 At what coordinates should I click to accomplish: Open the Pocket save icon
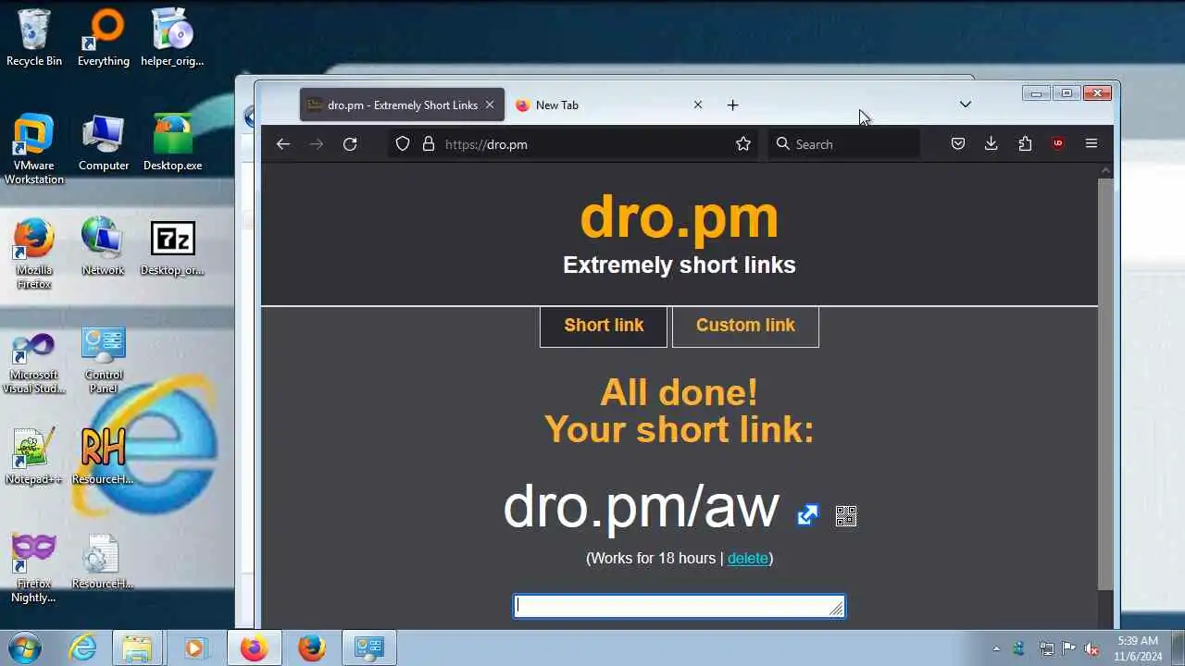pyautogui.click(x=958, y=144)
